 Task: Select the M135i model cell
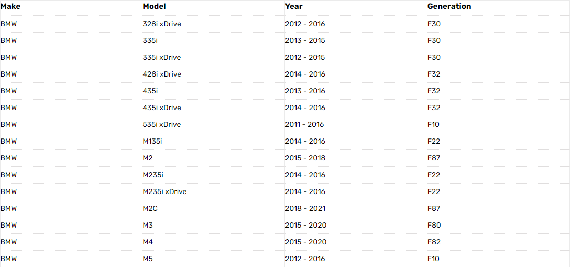tap(153, 141)
